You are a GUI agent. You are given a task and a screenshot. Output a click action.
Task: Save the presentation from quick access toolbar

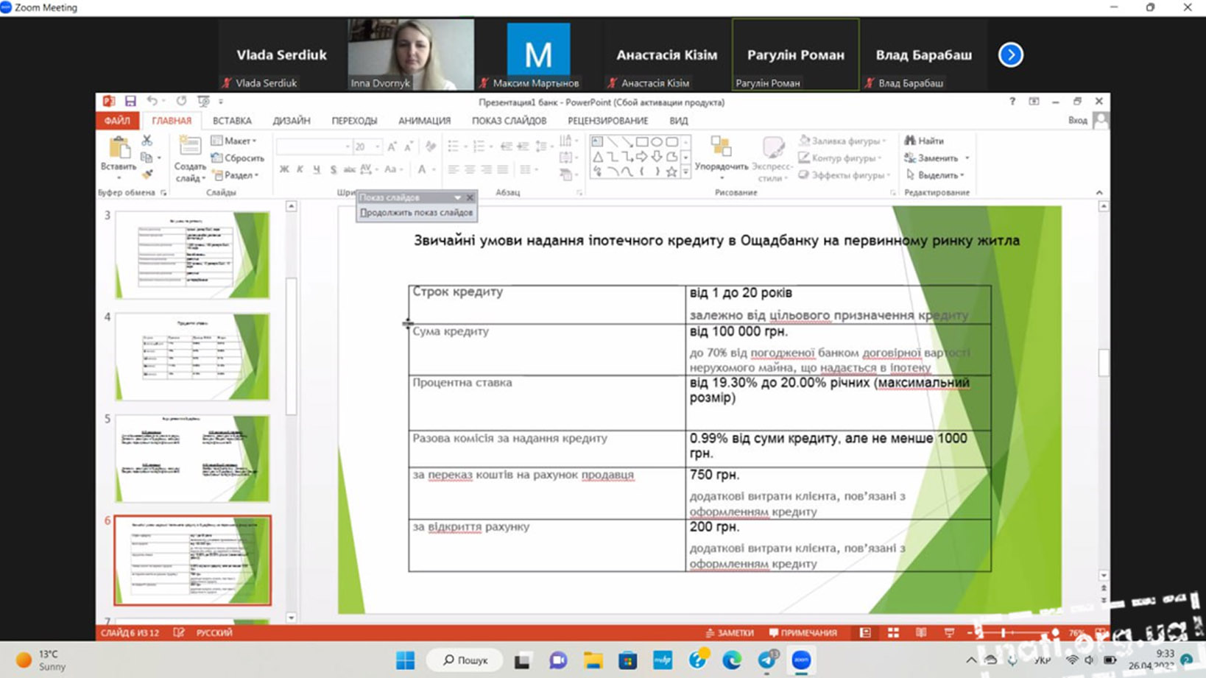tap(130, 101)
